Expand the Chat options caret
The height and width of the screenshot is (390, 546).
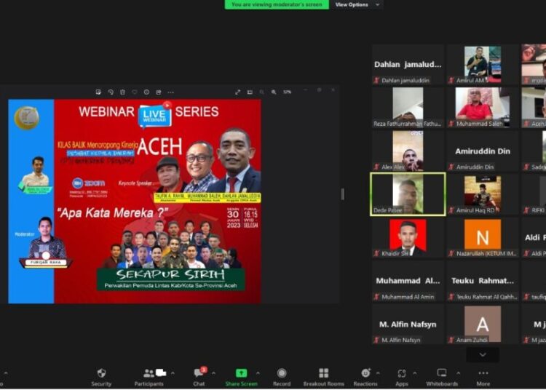click(213, 373)
